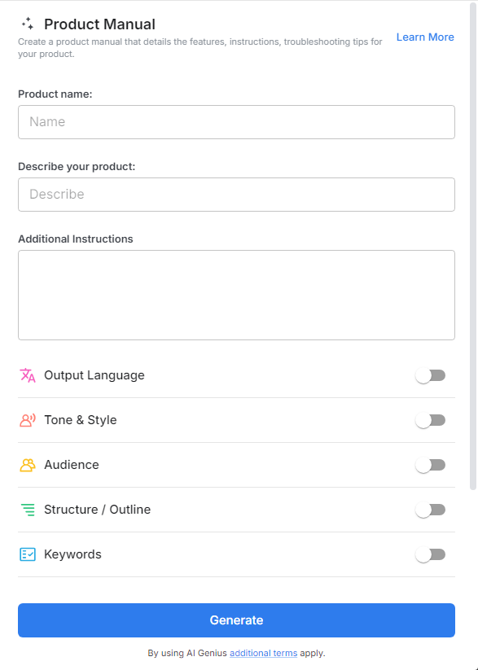Click the Name input field
Viewport: 478px width, 670px height.
point(236,121)
